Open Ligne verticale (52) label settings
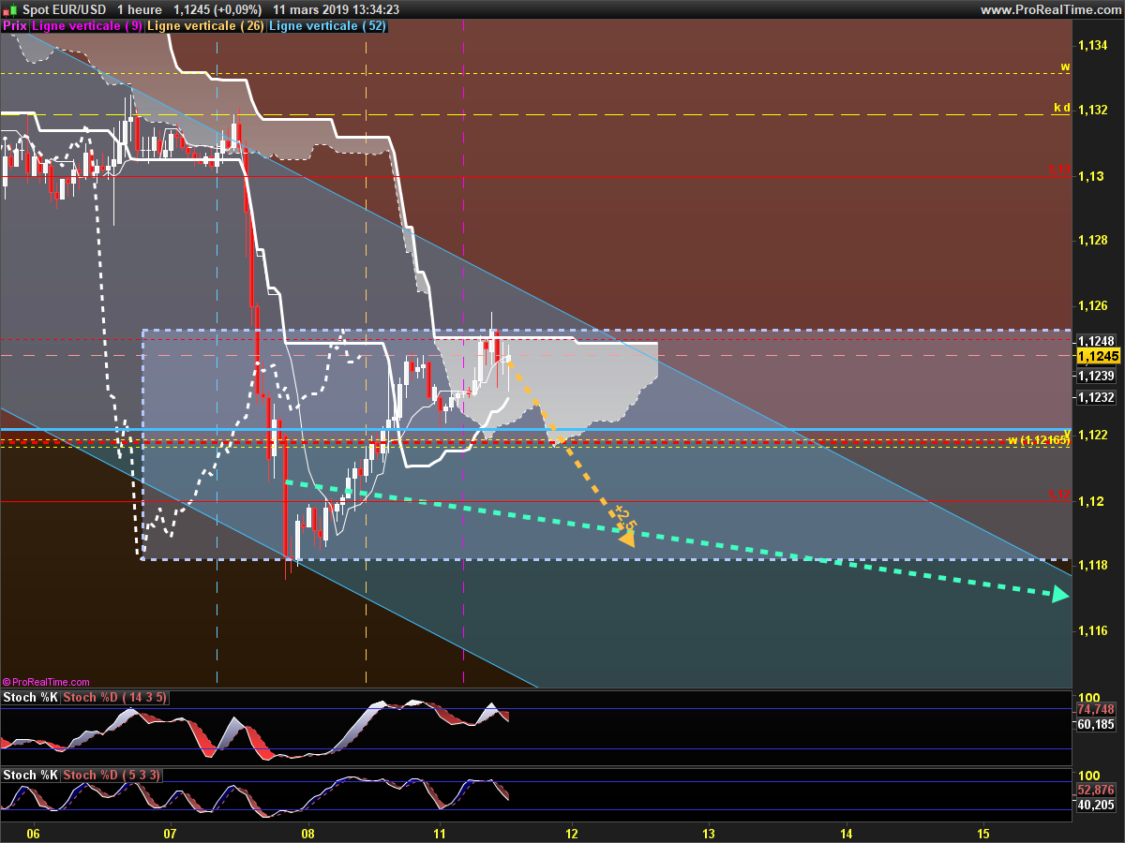This screenshot has height=843, width=1125. tap(327, 26)
